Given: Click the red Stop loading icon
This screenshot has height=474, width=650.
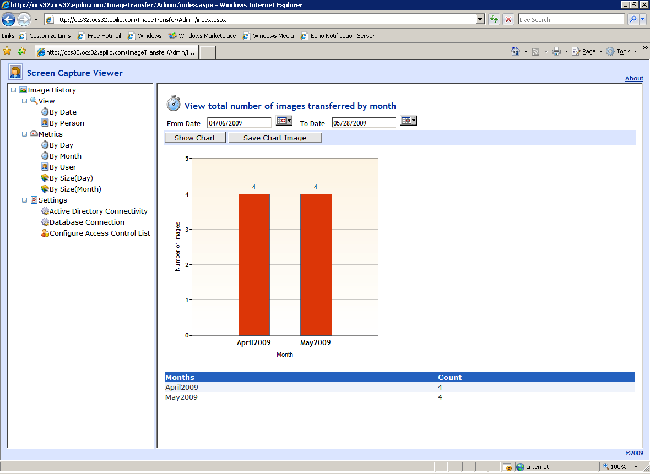Looking at the screenshot, I should coord(508,19).
